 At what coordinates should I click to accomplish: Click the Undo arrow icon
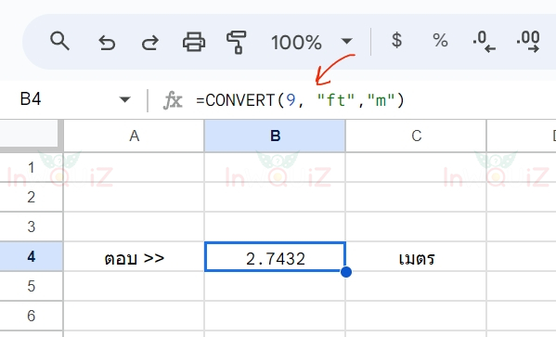click(107, 42)
